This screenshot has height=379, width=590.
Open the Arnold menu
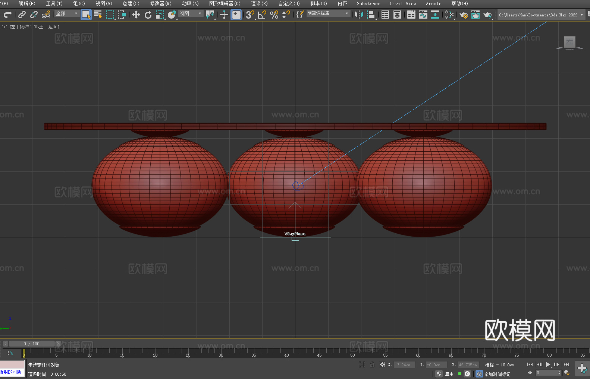(433, 3)
